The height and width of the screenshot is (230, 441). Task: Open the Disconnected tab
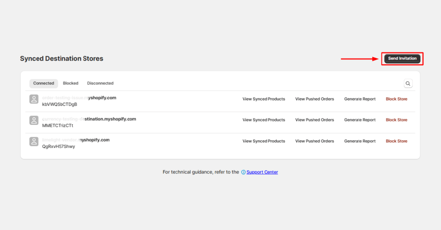tap(100, 83)
